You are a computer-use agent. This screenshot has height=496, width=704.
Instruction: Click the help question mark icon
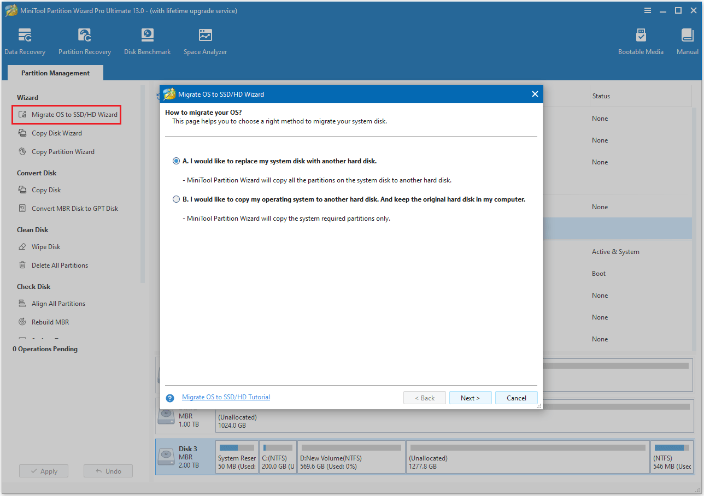[x=169, y=398]
